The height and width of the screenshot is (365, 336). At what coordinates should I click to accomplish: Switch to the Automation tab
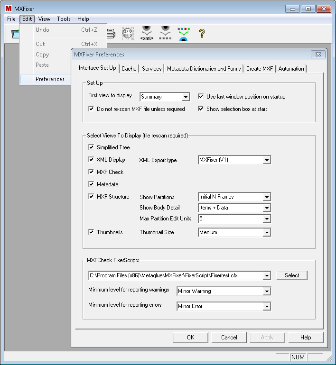click(x=291, y=69)
